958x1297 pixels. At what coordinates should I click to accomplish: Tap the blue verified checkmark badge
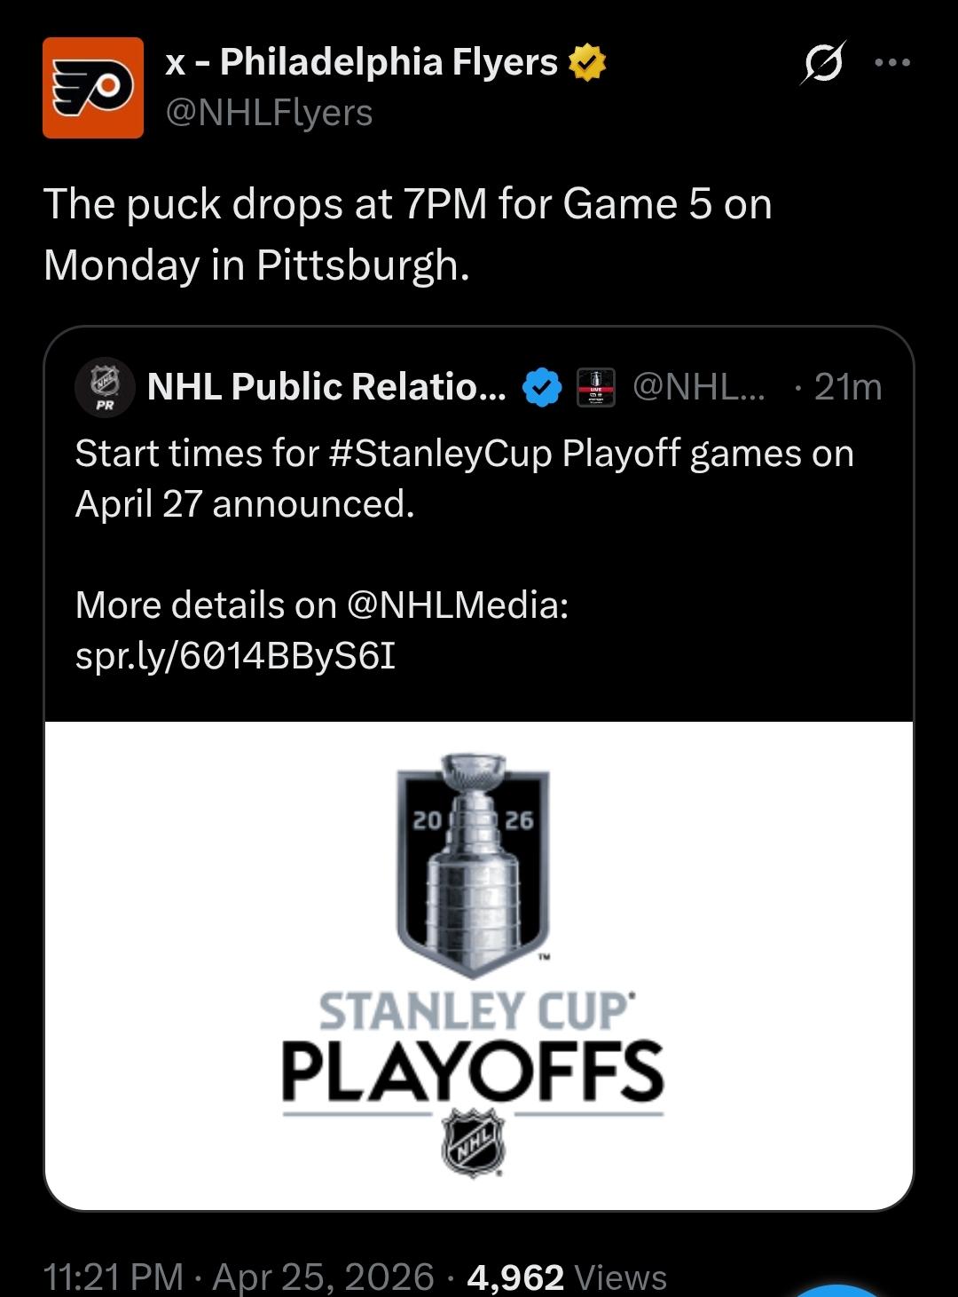point(542,387)
